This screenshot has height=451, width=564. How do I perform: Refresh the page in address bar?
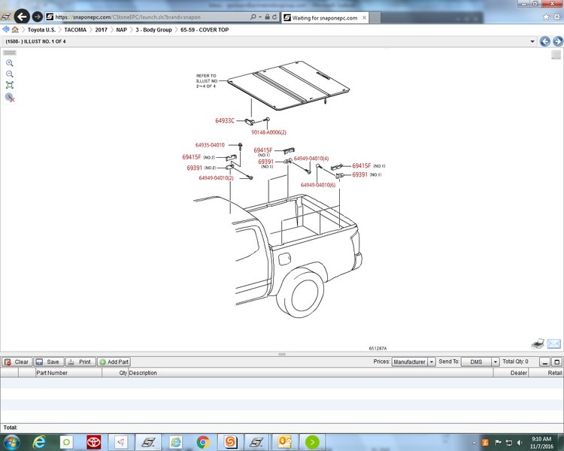274,17
